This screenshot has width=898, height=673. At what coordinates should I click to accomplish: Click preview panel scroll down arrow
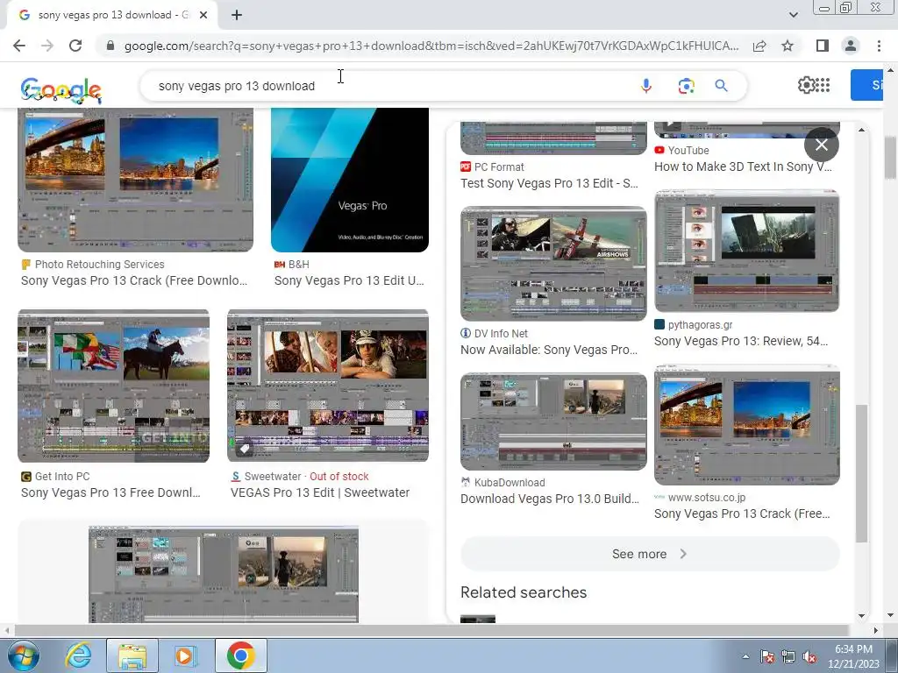click(x=861, y=616)
